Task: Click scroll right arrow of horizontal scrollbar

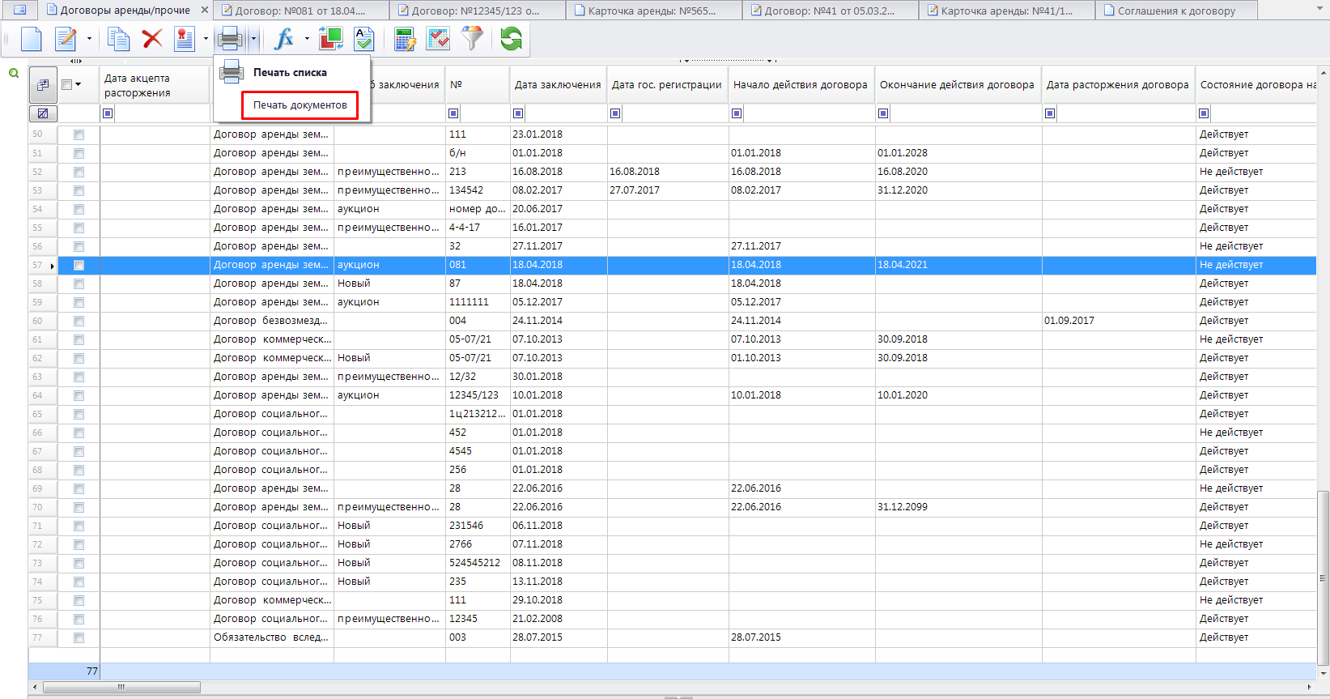Action: coord(1310,687)
